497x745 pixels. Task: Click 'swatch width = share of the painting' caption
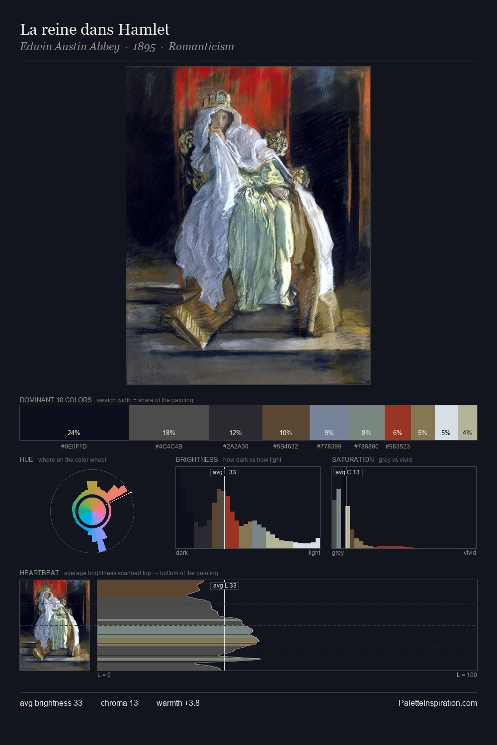click(145, 400)
